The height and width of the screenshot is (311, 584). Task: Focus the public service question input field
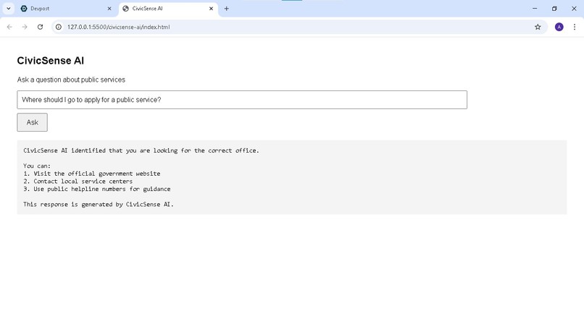coord(242,100)
